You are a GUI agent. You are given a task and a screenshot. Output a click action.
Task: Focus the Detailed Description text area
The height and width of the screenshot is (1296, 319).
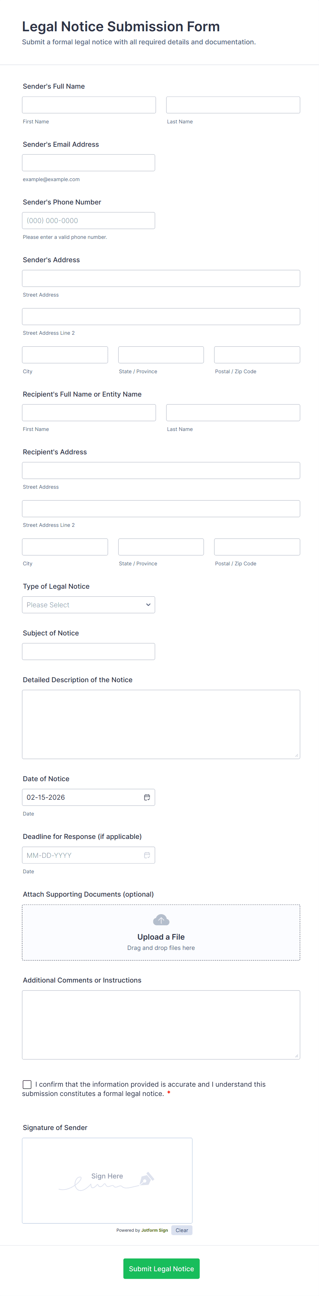tap(161, 724)
